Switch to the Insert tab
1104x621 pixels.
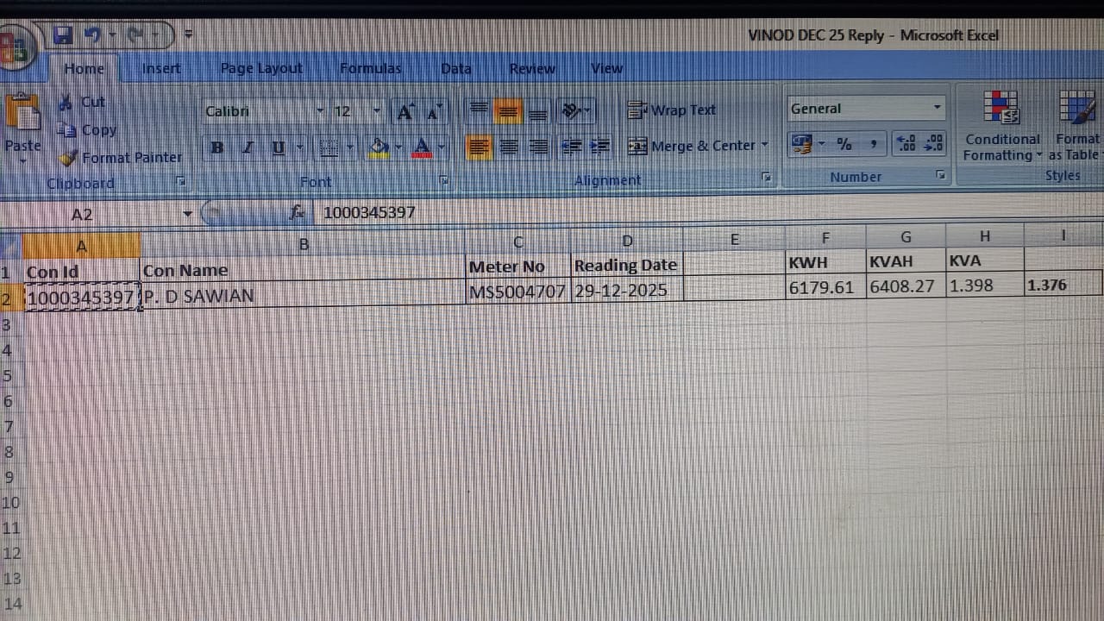[161, 68]
